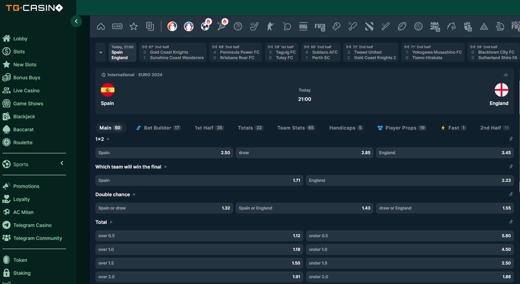
Task: Bet on Spain at 2.50
Action: tap(164, 153)
